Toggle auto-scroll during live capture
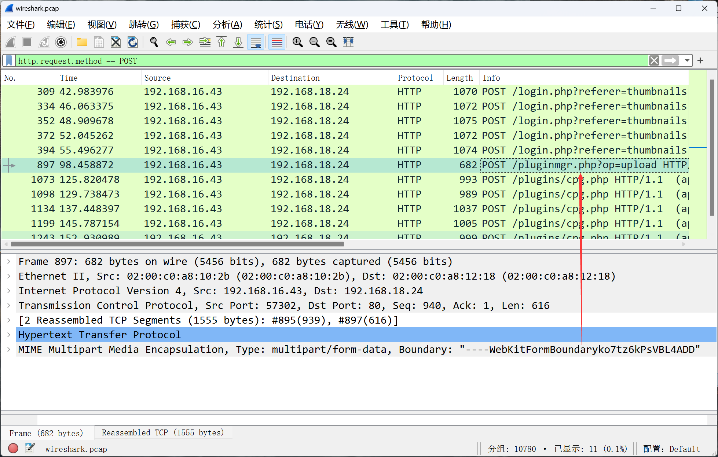The width and height of the screenshot is (718, 457). tap(256, 42)
